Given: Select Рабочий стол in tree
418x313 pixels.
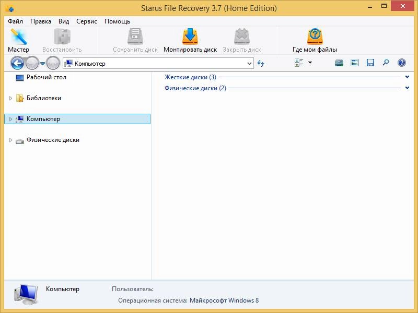Looking at the screenshot, I should [x=46, y=77].
